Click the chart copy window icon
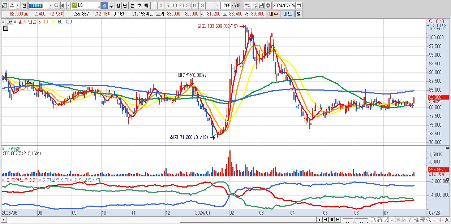 [x=422, y=220]
